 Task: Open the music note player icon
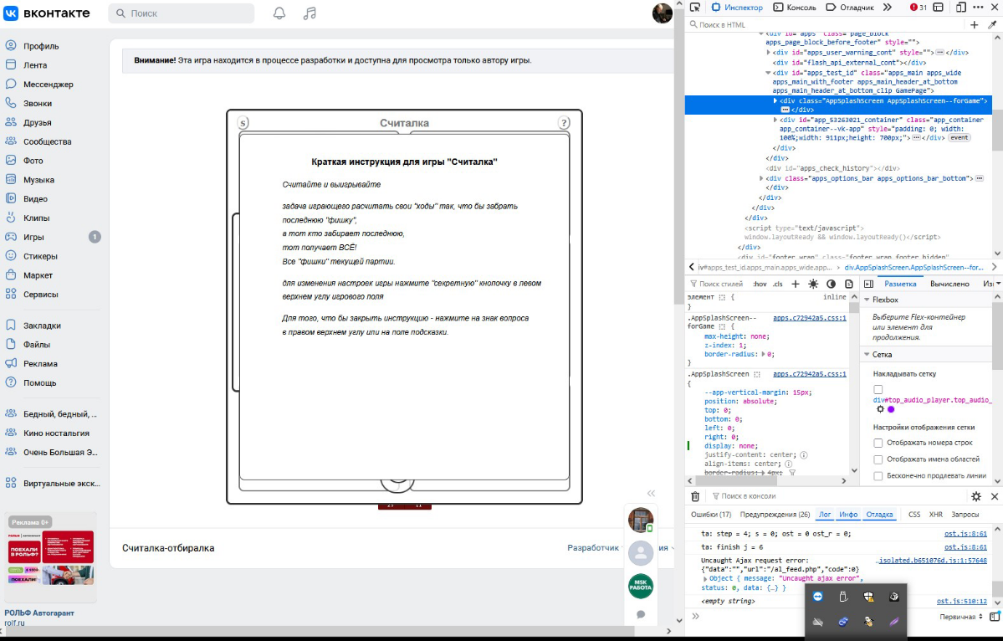pyautogui.click(x=310, y=13)
